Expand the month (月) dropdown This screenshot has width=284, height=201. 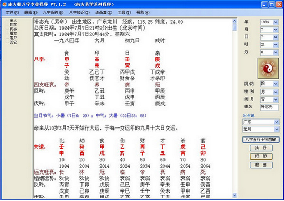pos(276,30)
